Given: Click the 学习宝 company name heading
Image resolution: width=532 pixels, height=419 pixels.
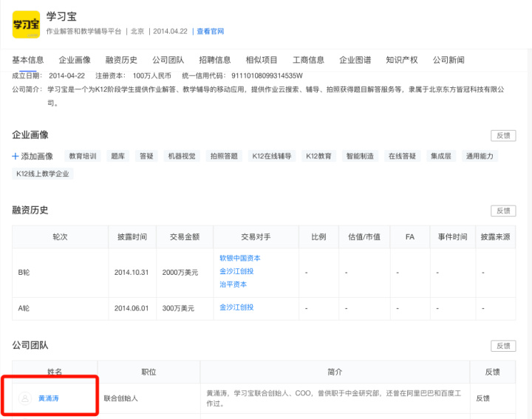Looking at the screenshot, I should 61,16.
